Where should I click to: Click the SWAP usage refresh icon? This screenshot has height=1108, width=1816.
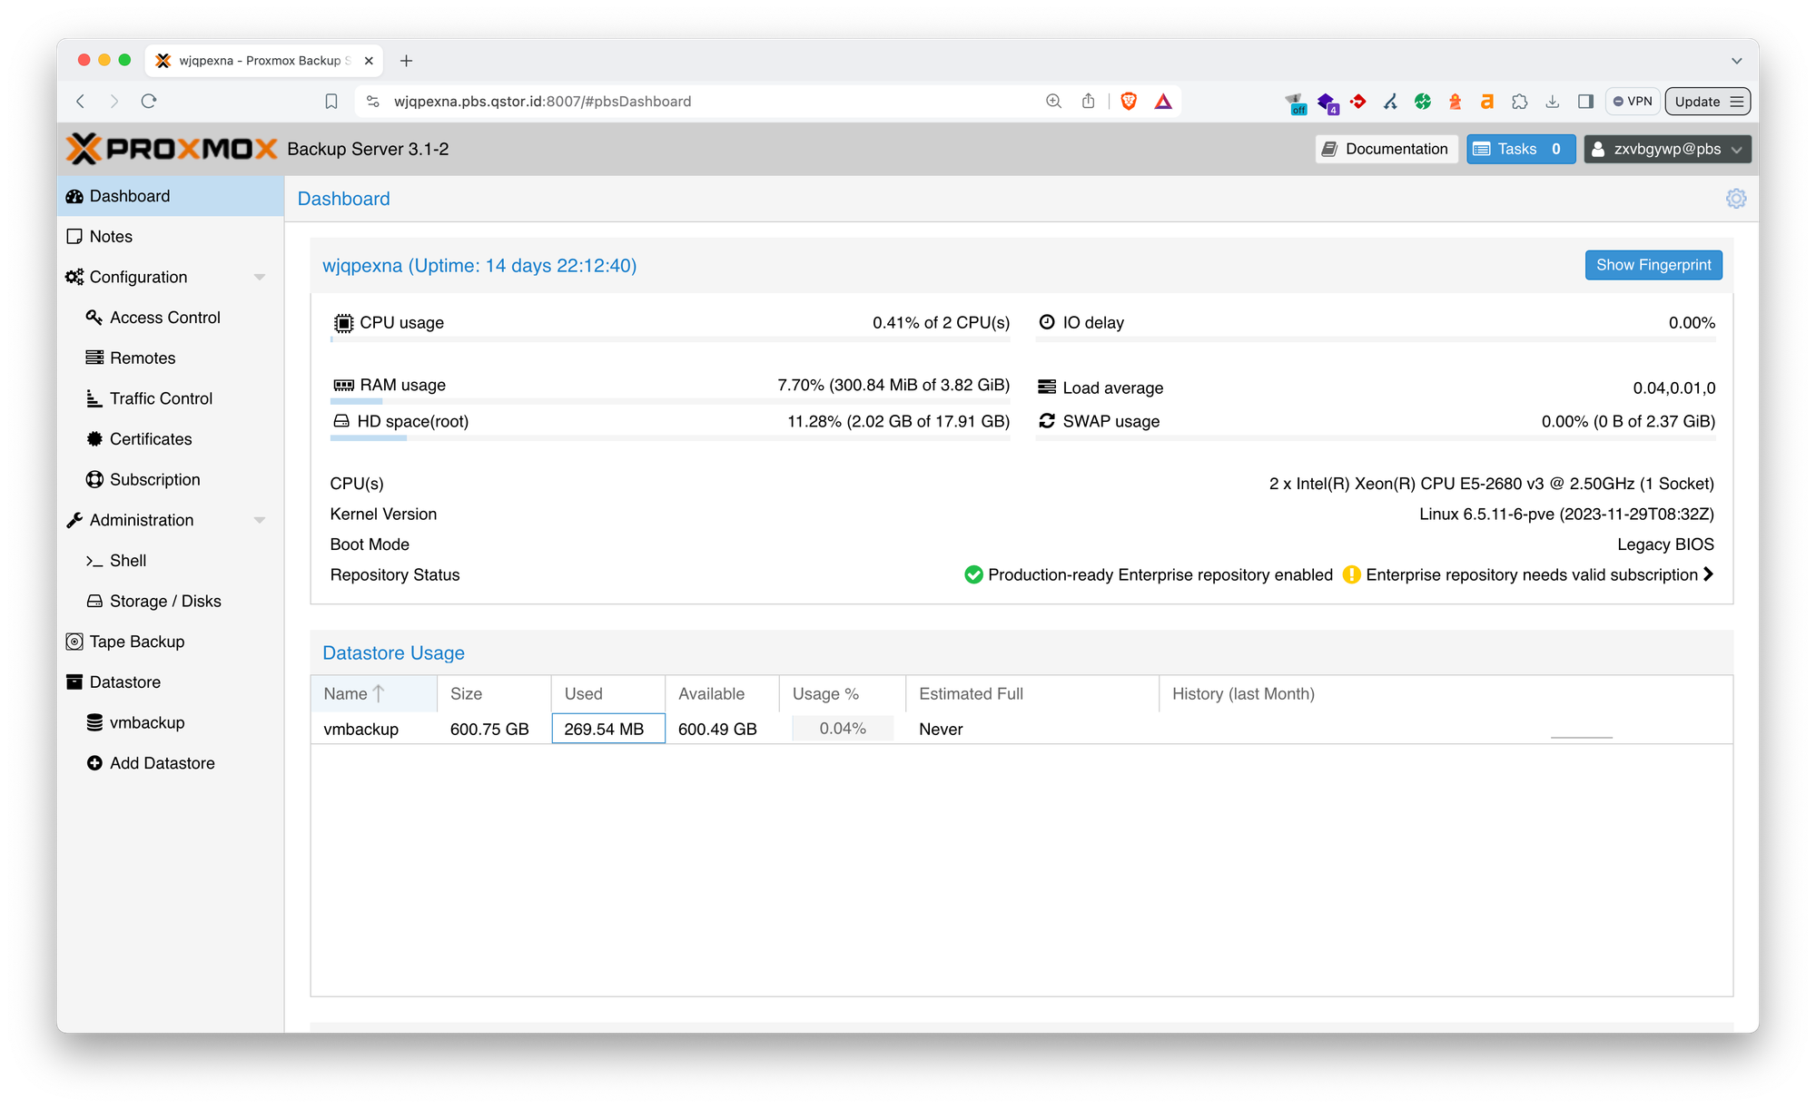(x=1047, y=421)
